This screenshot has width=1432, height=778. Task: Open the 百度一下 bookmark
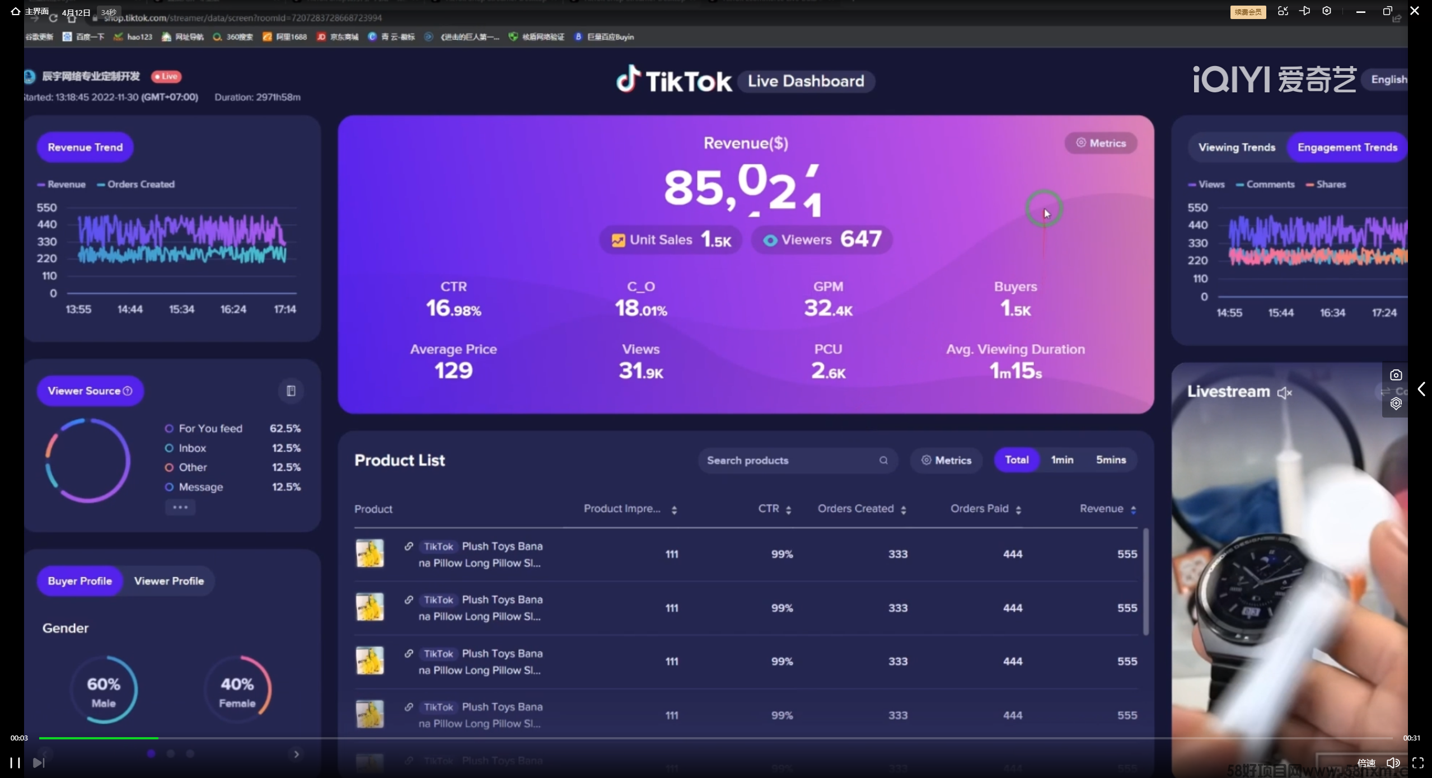(x=83, y=37)
